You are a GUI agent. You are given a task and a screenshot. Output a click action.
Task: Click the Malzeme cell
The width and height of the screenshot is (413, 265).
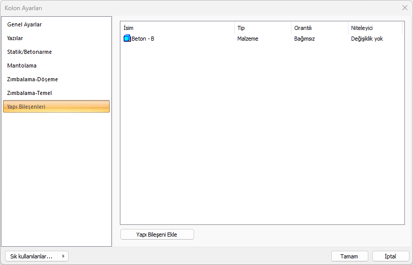[x=247, y=39]
